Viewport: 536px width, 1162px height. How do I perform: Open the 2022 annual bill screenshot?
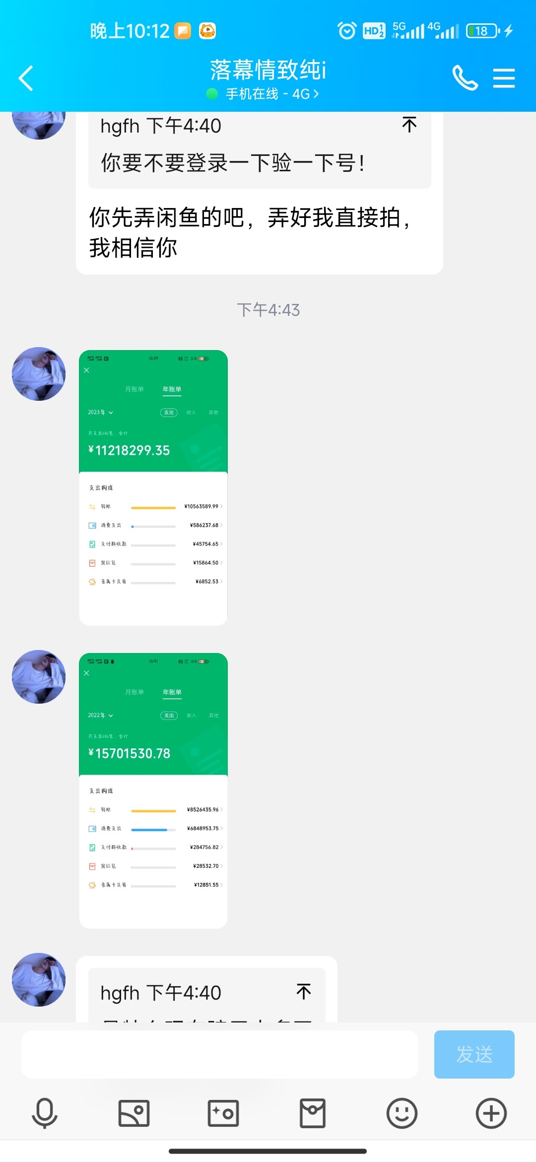[153, 791]
